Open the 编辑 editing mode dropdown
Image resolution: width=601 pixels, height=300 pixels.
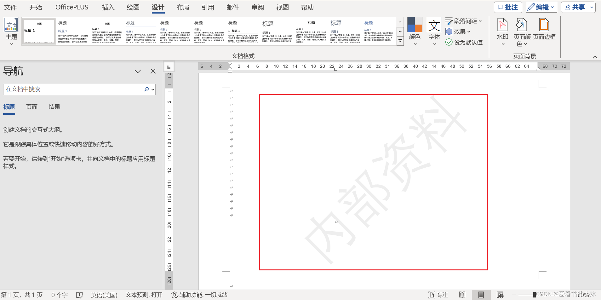point(541,7)
